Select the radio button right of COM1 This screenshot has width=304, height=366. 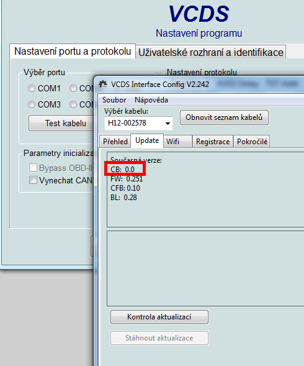(73, 88)
